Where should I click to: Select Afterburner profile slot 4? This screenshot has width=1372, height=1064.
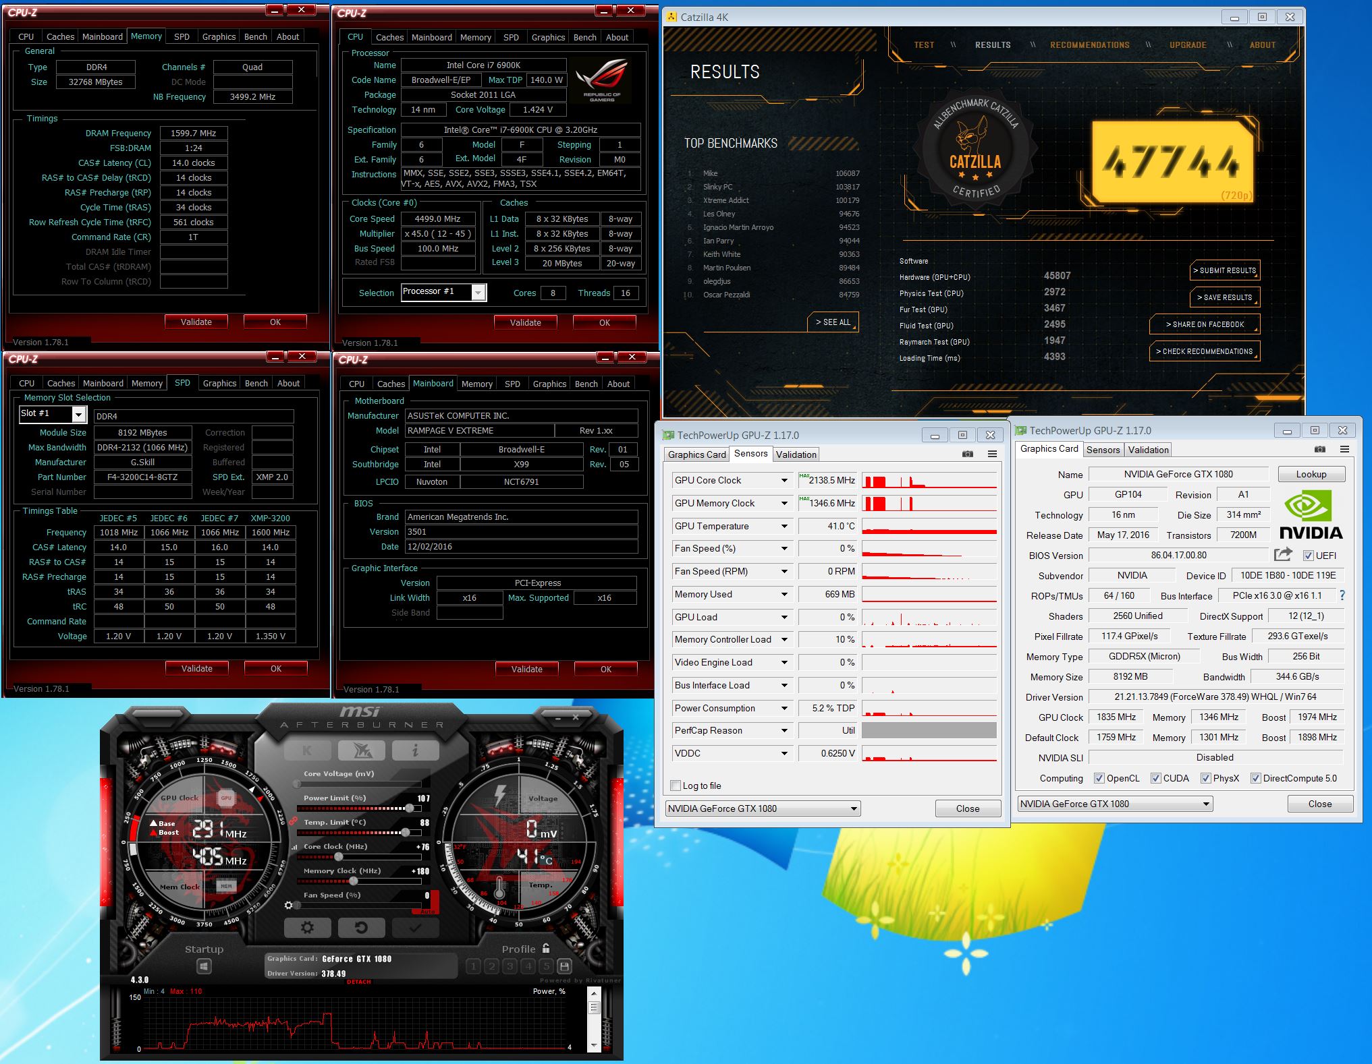(528, 966)
